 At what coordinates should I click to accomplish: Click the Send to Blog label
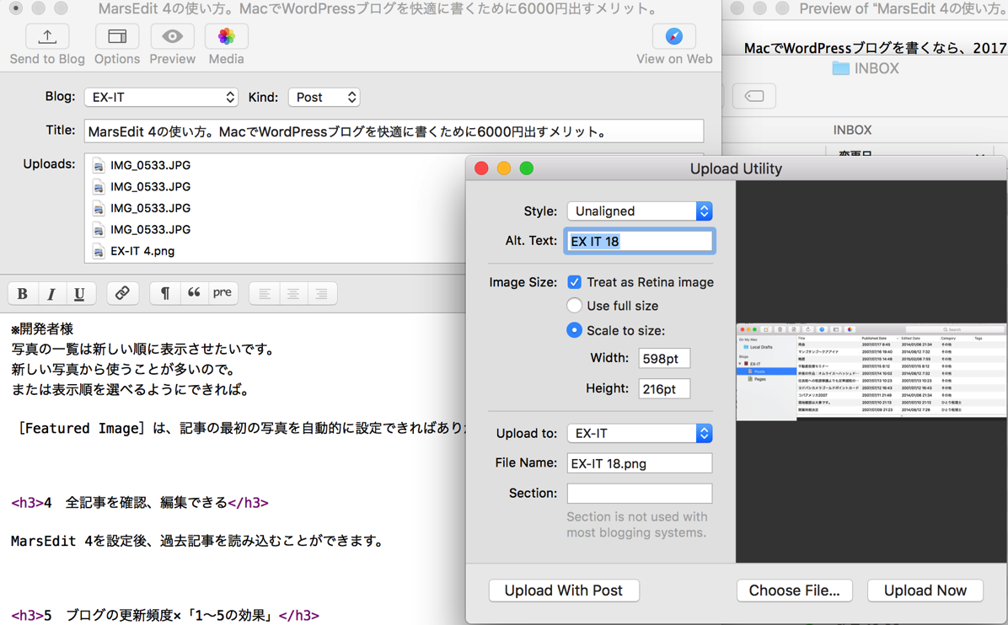coord(47,58)
